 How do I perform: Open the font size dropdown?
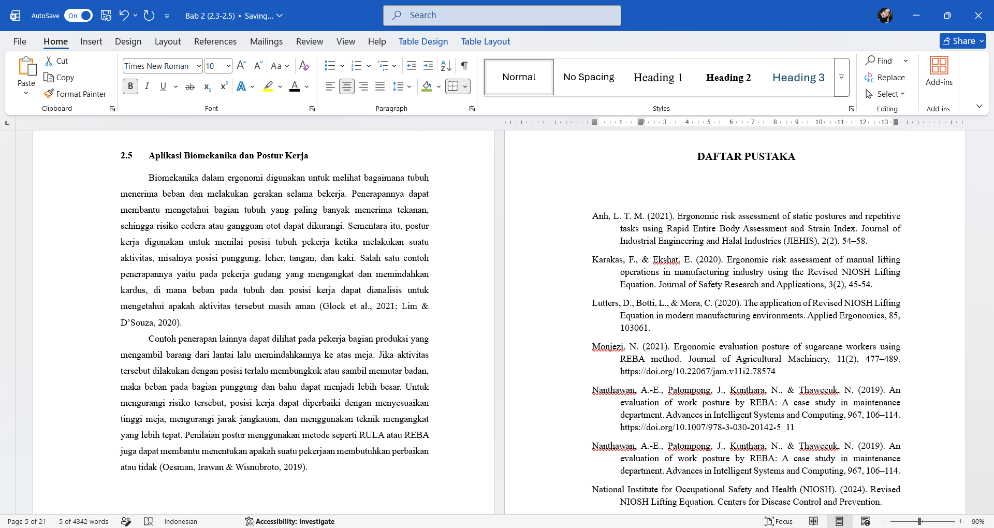228,66
